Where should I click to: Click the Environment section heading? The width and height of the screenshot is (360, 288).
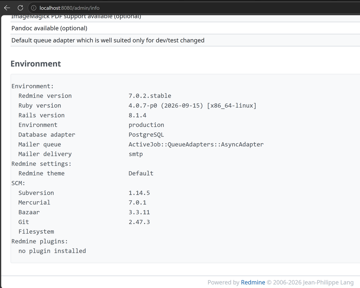pyautogui.click(x=36, y=64)
